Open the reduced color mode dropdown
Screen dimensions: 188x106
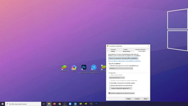coord(117,78)
